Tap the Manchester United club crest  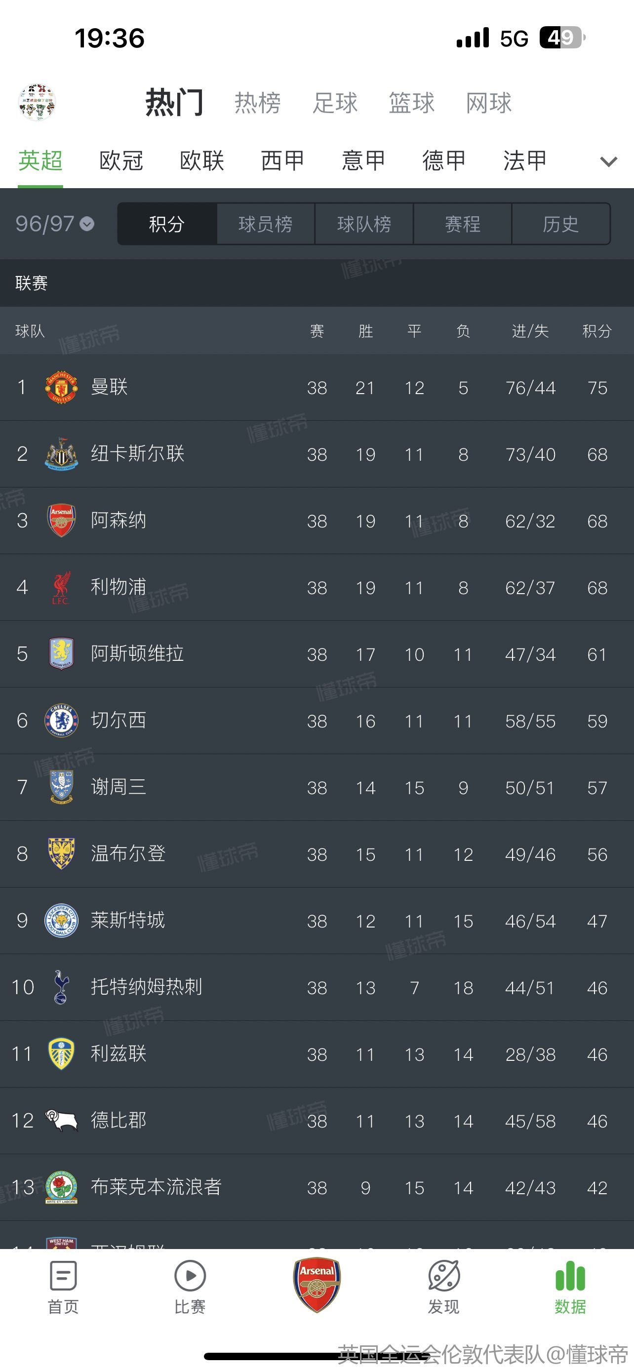[x=61, y=387]
